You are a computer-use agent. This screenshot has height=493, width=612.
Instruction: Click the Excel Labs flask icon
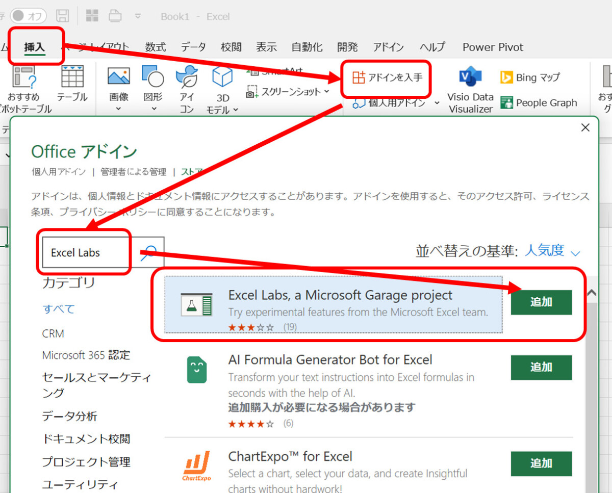point(196,305)
